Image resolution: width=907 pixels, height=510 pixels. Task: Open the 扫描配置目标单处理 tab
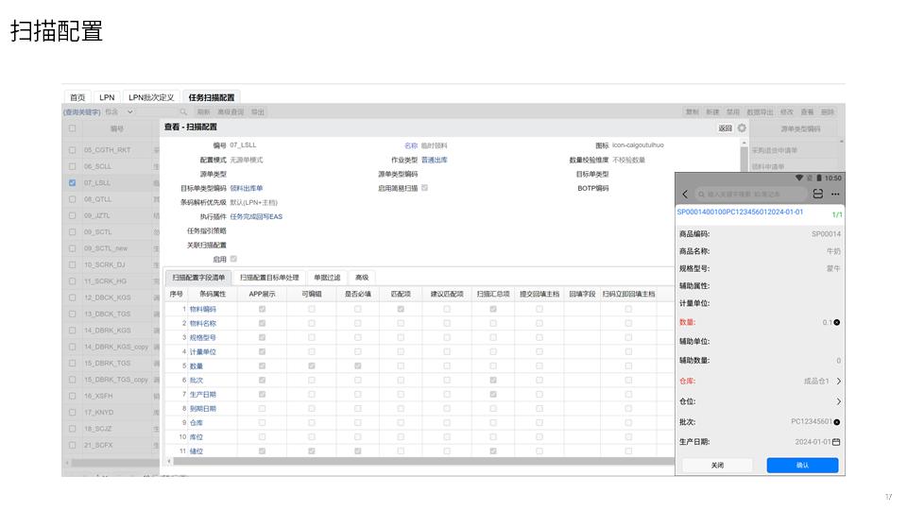coord(269,278)
